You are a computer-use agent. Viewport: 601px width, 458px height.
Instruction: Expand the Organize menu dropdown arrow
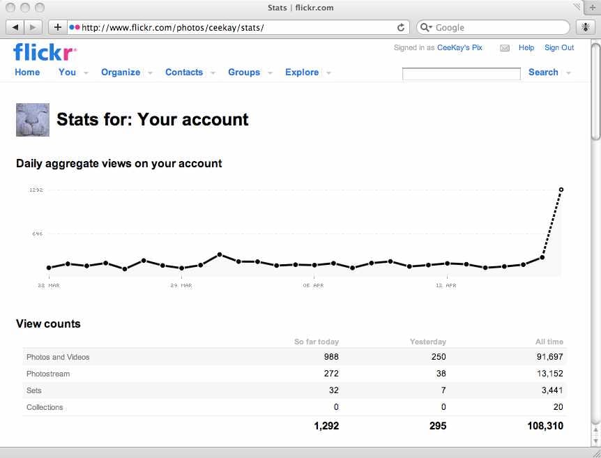click(x=150, y=72)
